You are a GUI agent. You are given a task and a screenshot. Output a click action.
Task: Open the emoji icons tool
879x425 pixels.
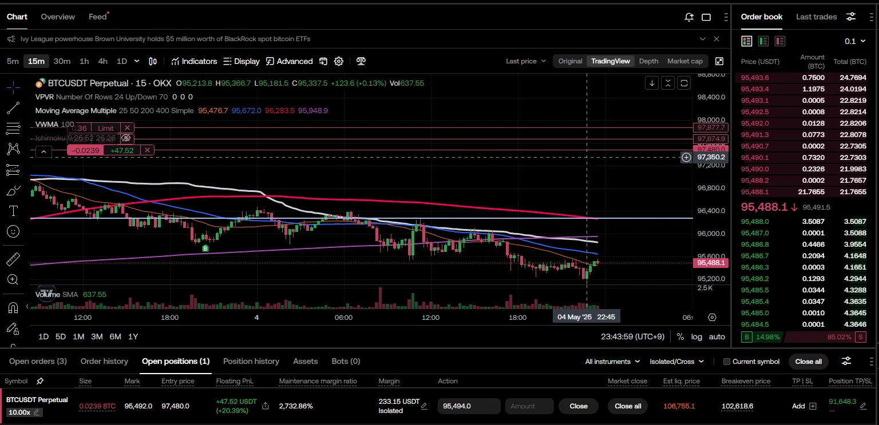click(x=13, y=231)
